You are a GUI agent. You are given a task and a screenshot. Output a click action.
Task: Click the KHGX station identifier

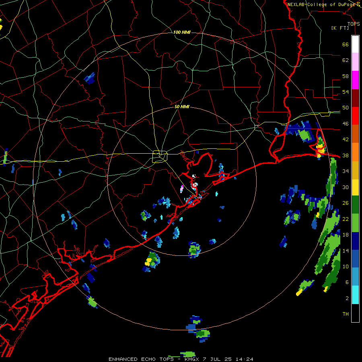click(x=191, y=359)
